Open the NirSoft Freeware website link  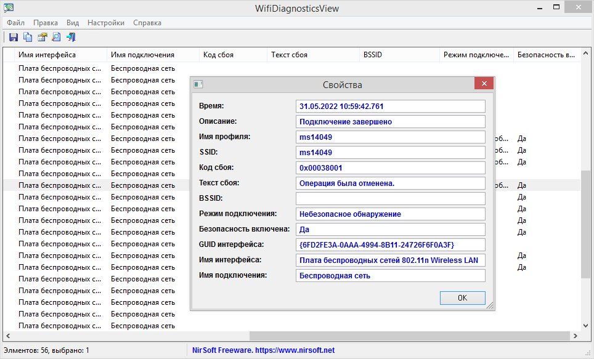tap(263, 350)
